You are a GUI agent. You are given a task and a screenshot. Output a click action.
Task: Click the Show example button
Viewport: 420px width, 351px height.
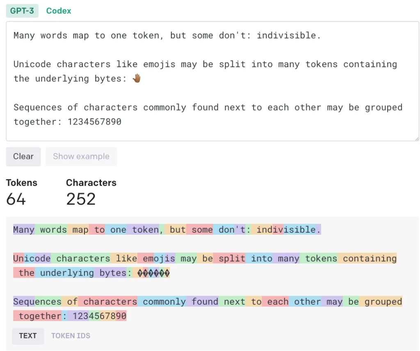tap(81, 156)
